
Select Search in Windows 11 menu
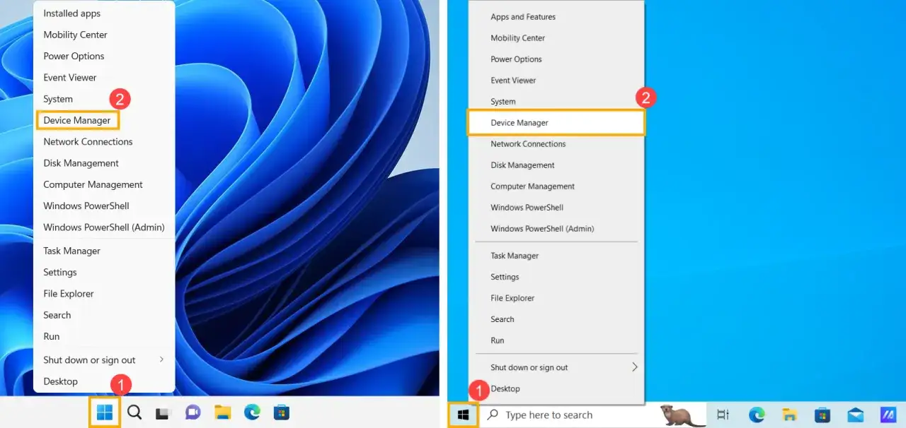[x=104, y=315]
